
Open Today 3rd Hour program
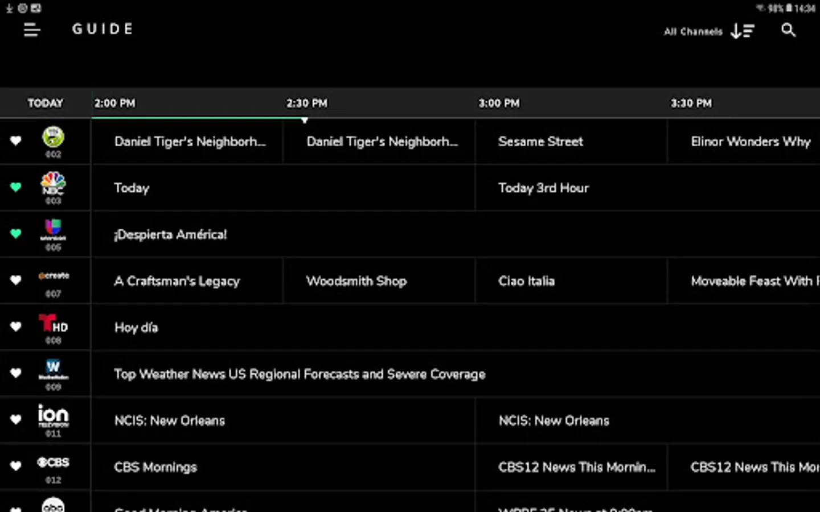[x=647, y=188]
